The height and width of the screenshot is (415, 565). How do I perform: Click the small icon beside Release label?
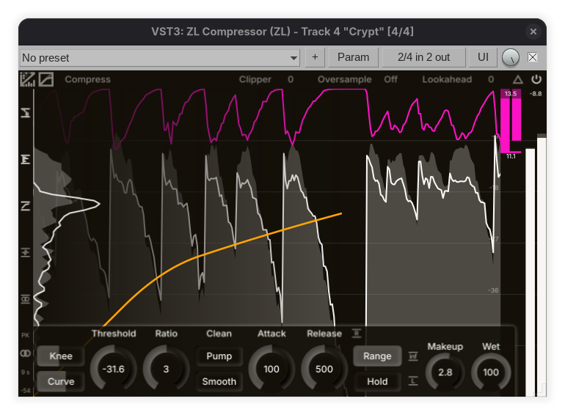(357, 334)
